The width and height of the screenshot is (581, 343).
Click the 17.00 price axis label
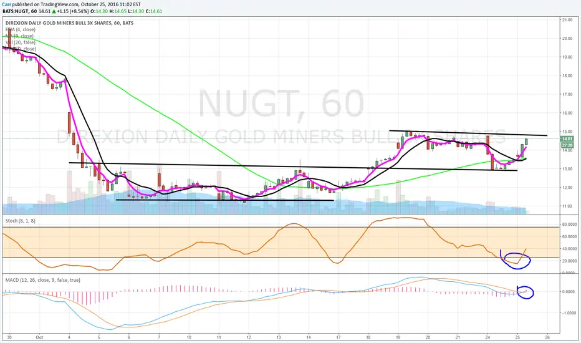click(x=567, y=95)
